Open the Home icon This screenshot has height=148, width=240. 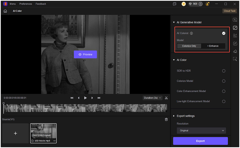tap(5, 11)
